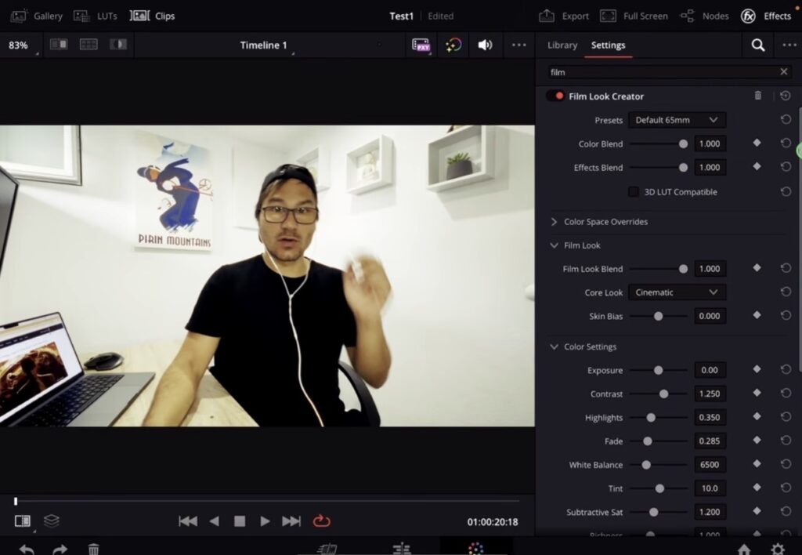Toggle the FXY effects bypass icon above the viewer
The height and width of the screenshot is (555, 802).
point(421,45)
